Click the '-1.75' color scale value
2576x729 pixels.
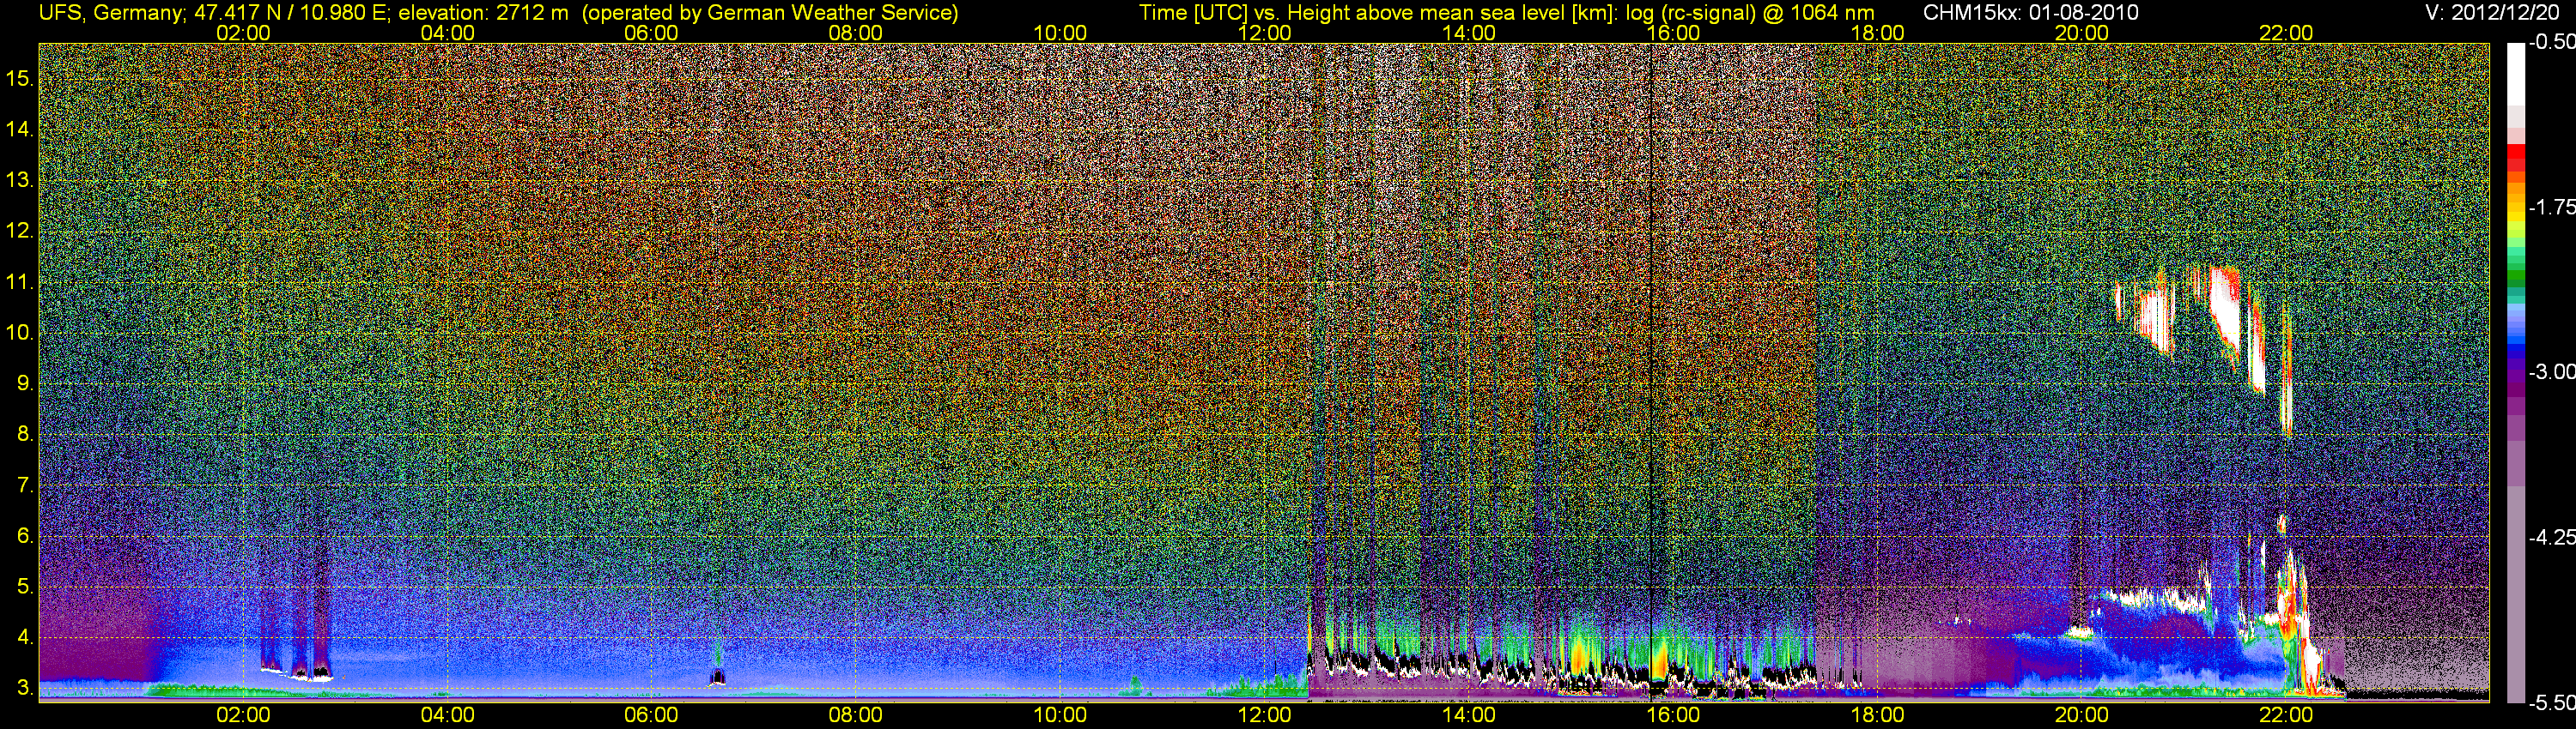point(2551,208)
